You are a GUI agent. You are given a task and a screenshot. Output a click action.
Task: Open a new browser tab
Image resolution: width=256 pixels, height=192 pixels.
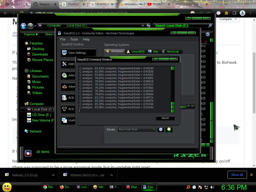click(206, 4)
